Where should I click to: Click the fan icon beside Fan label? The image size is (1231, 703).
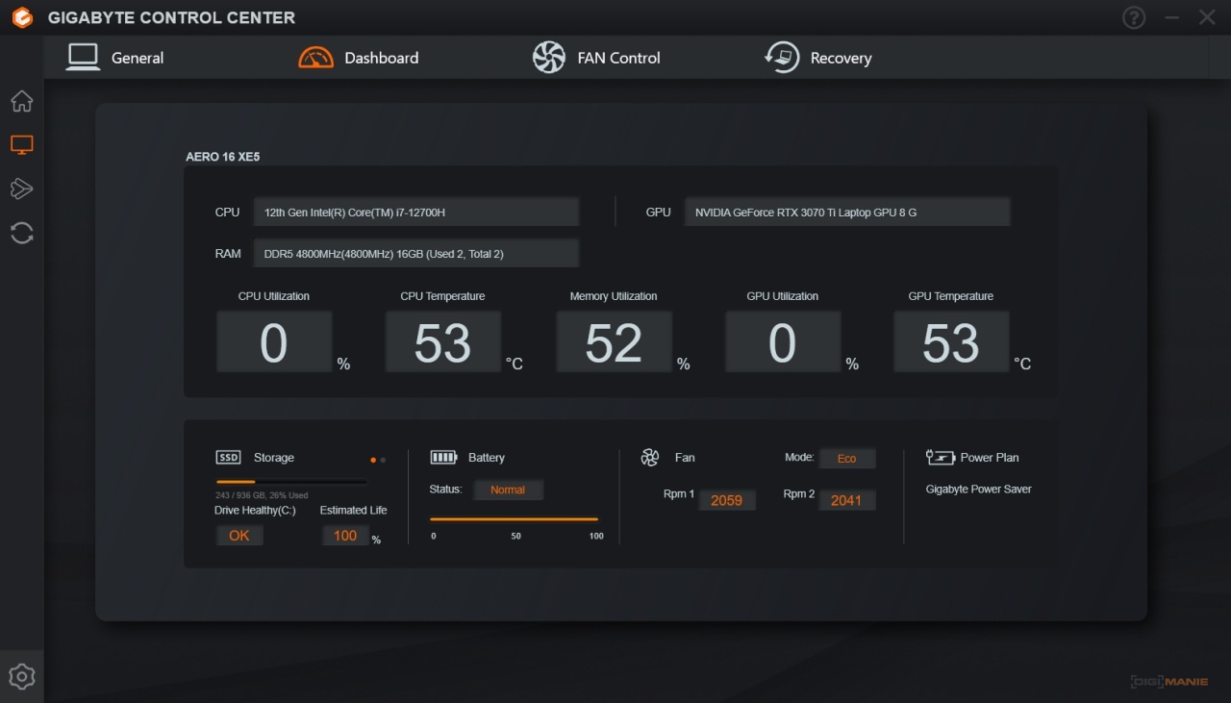click(650, 458)
